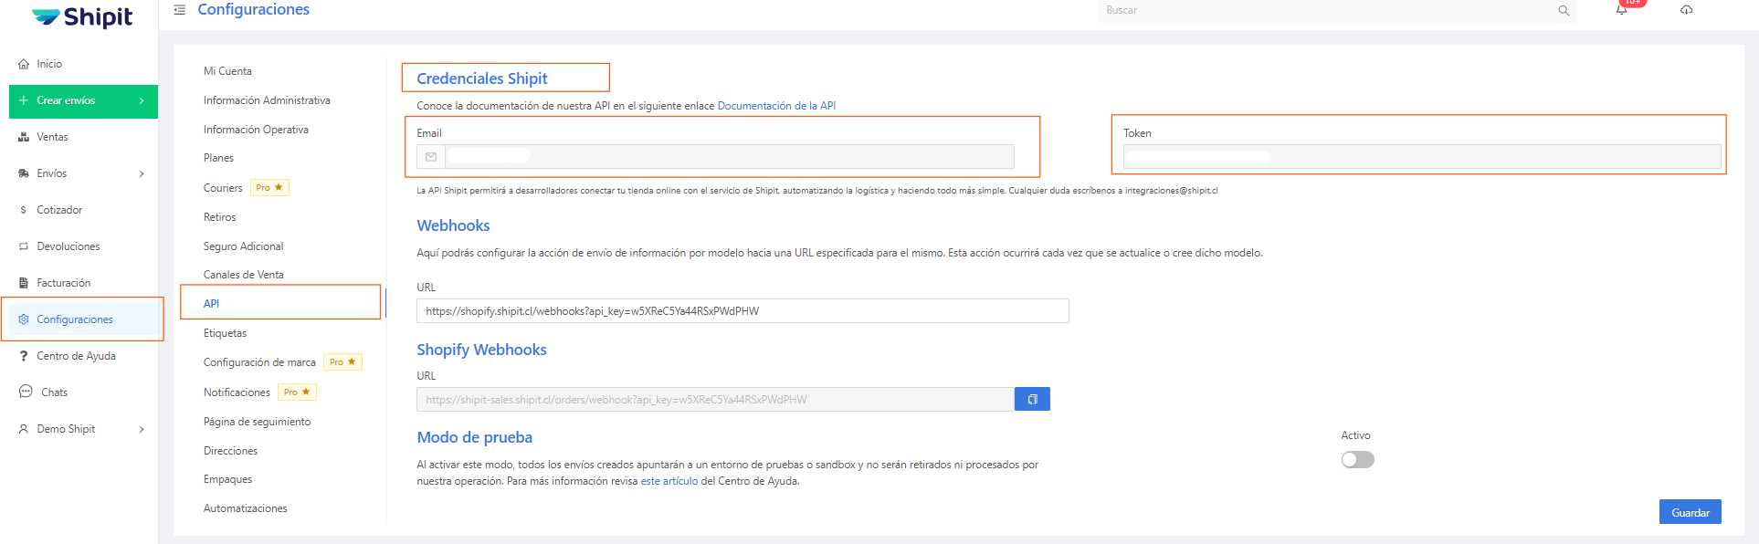Click the Chats bubble icon

tap(26, 392)
